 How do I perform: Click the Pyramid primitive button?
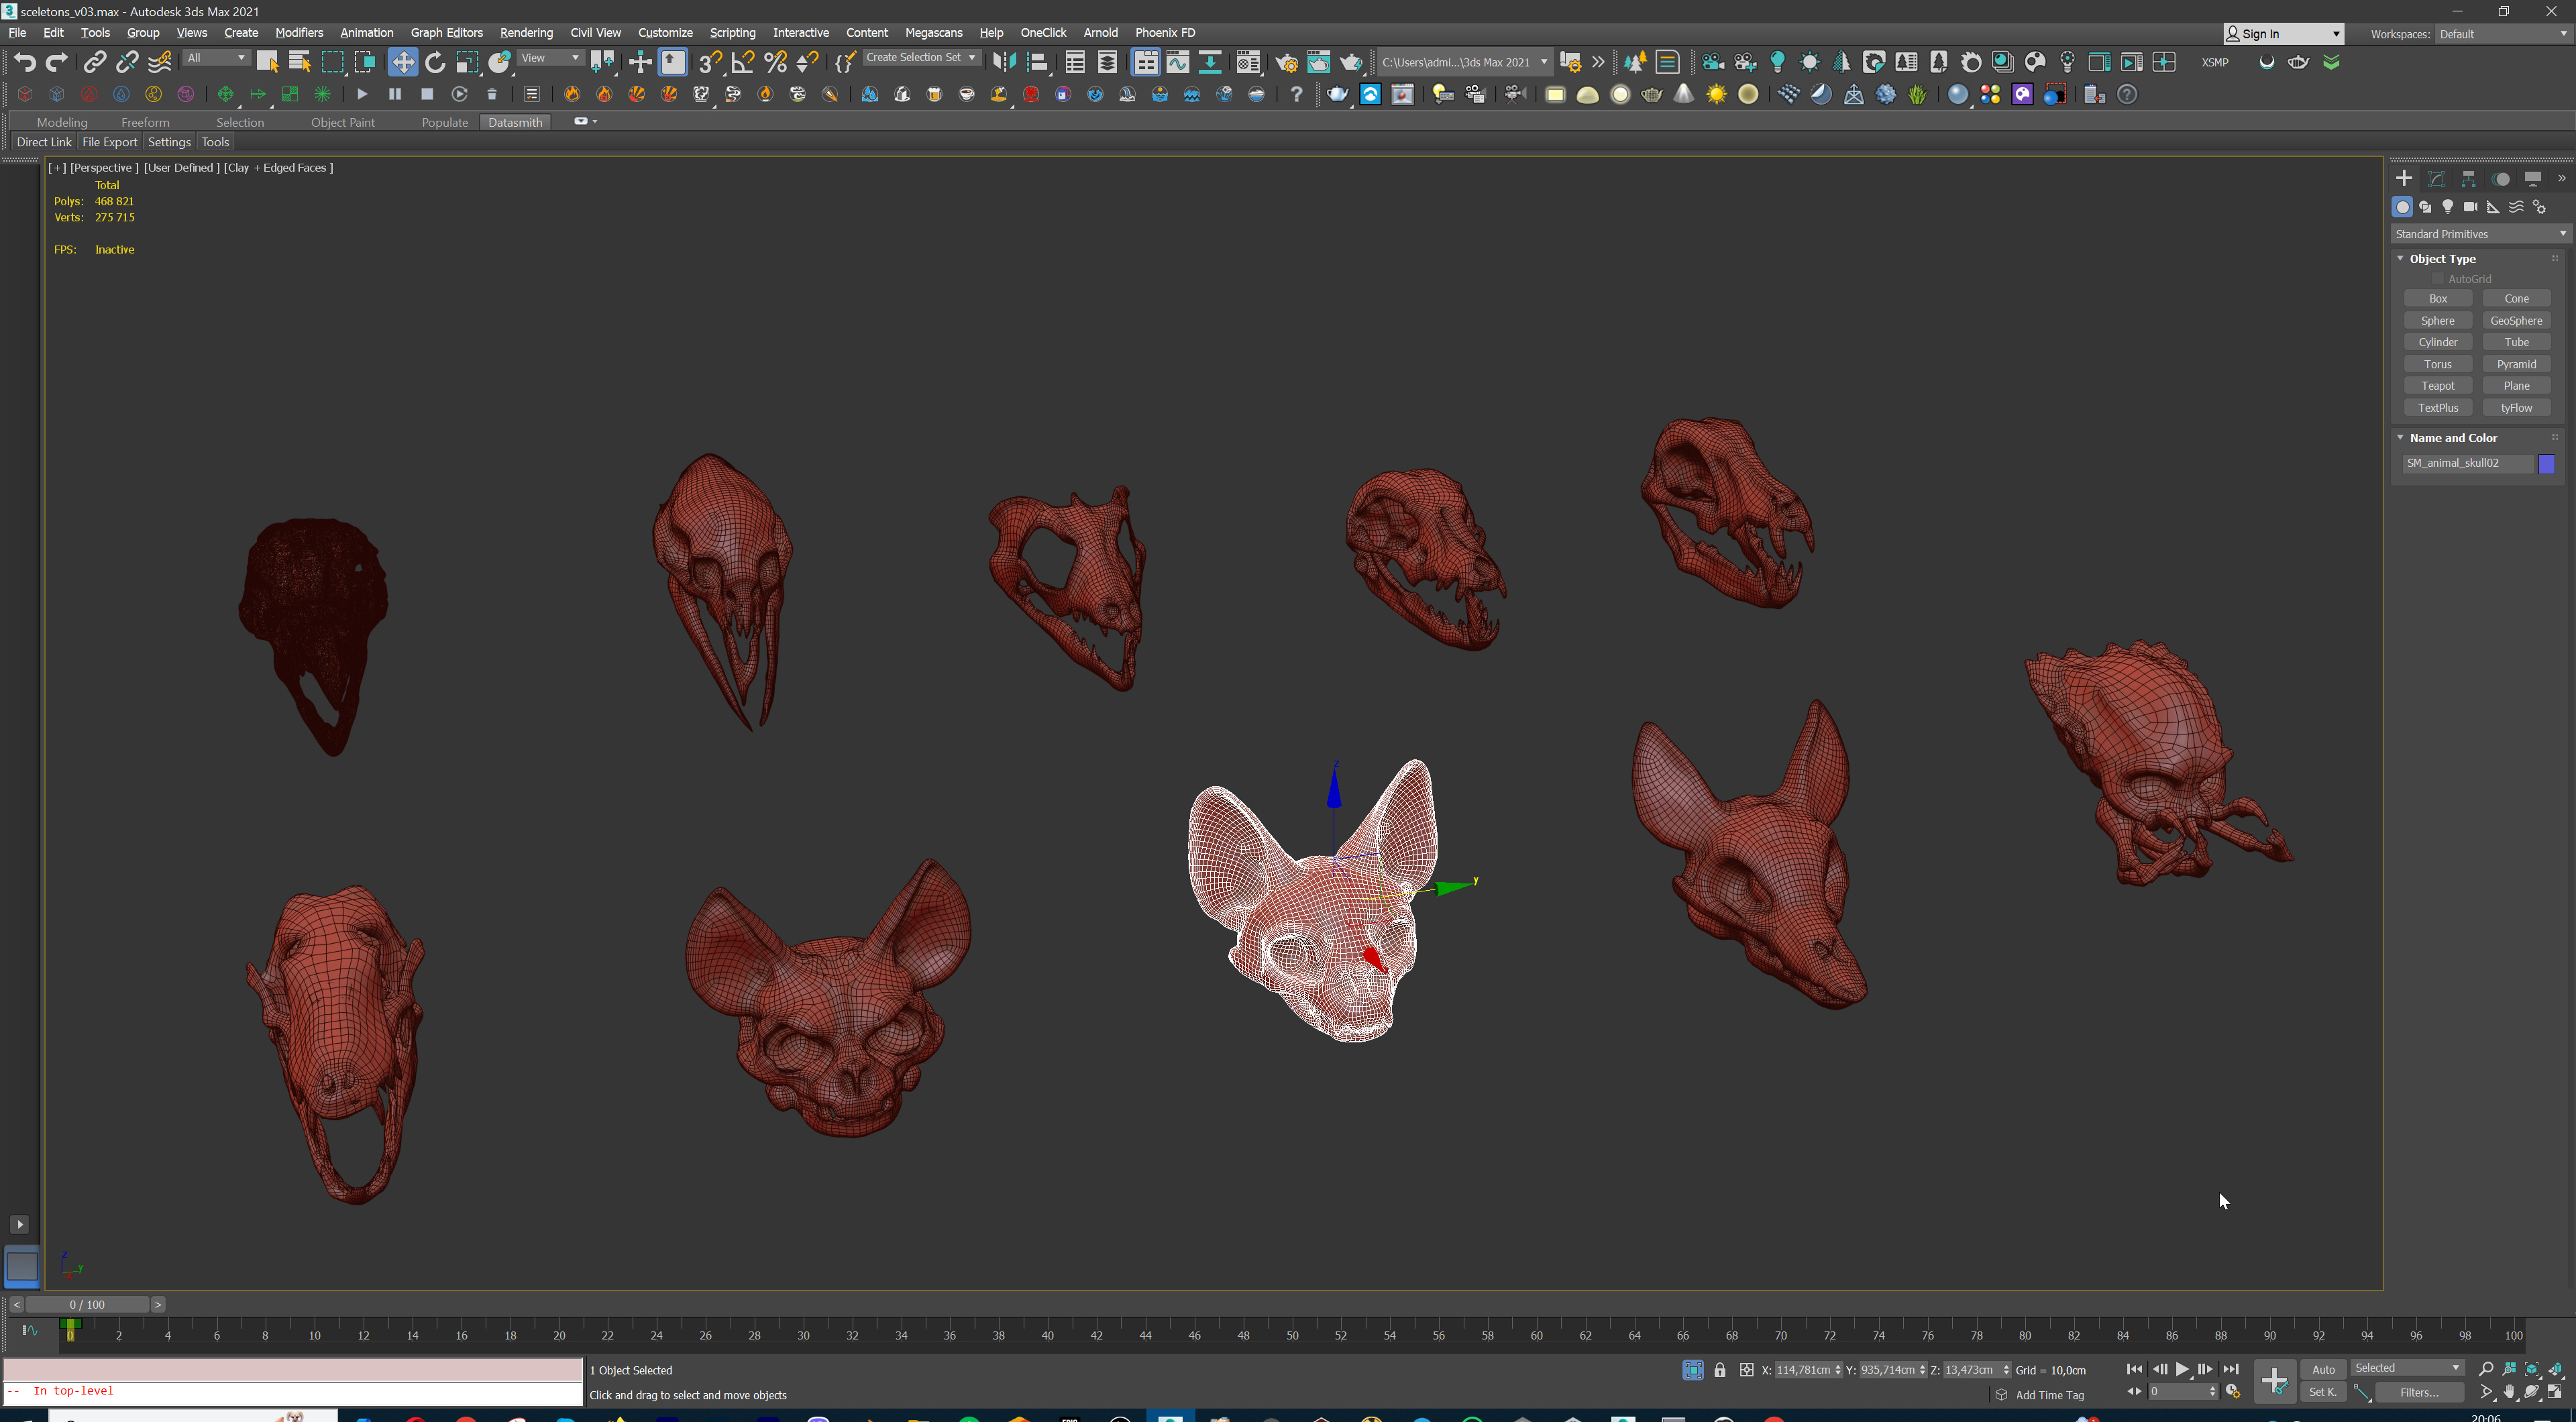2516,364
